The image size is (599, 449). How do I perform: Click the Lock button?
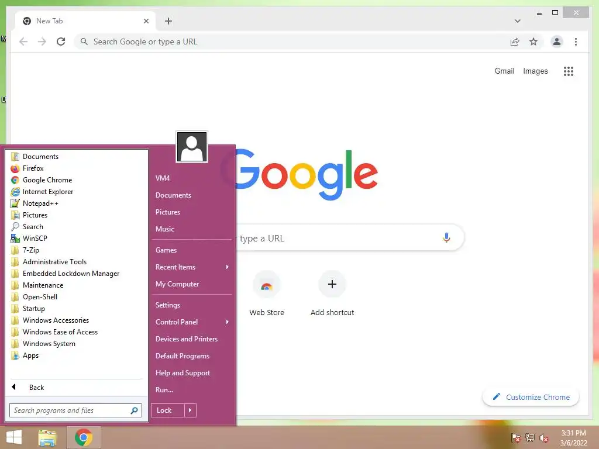click(x=168, y=410)
